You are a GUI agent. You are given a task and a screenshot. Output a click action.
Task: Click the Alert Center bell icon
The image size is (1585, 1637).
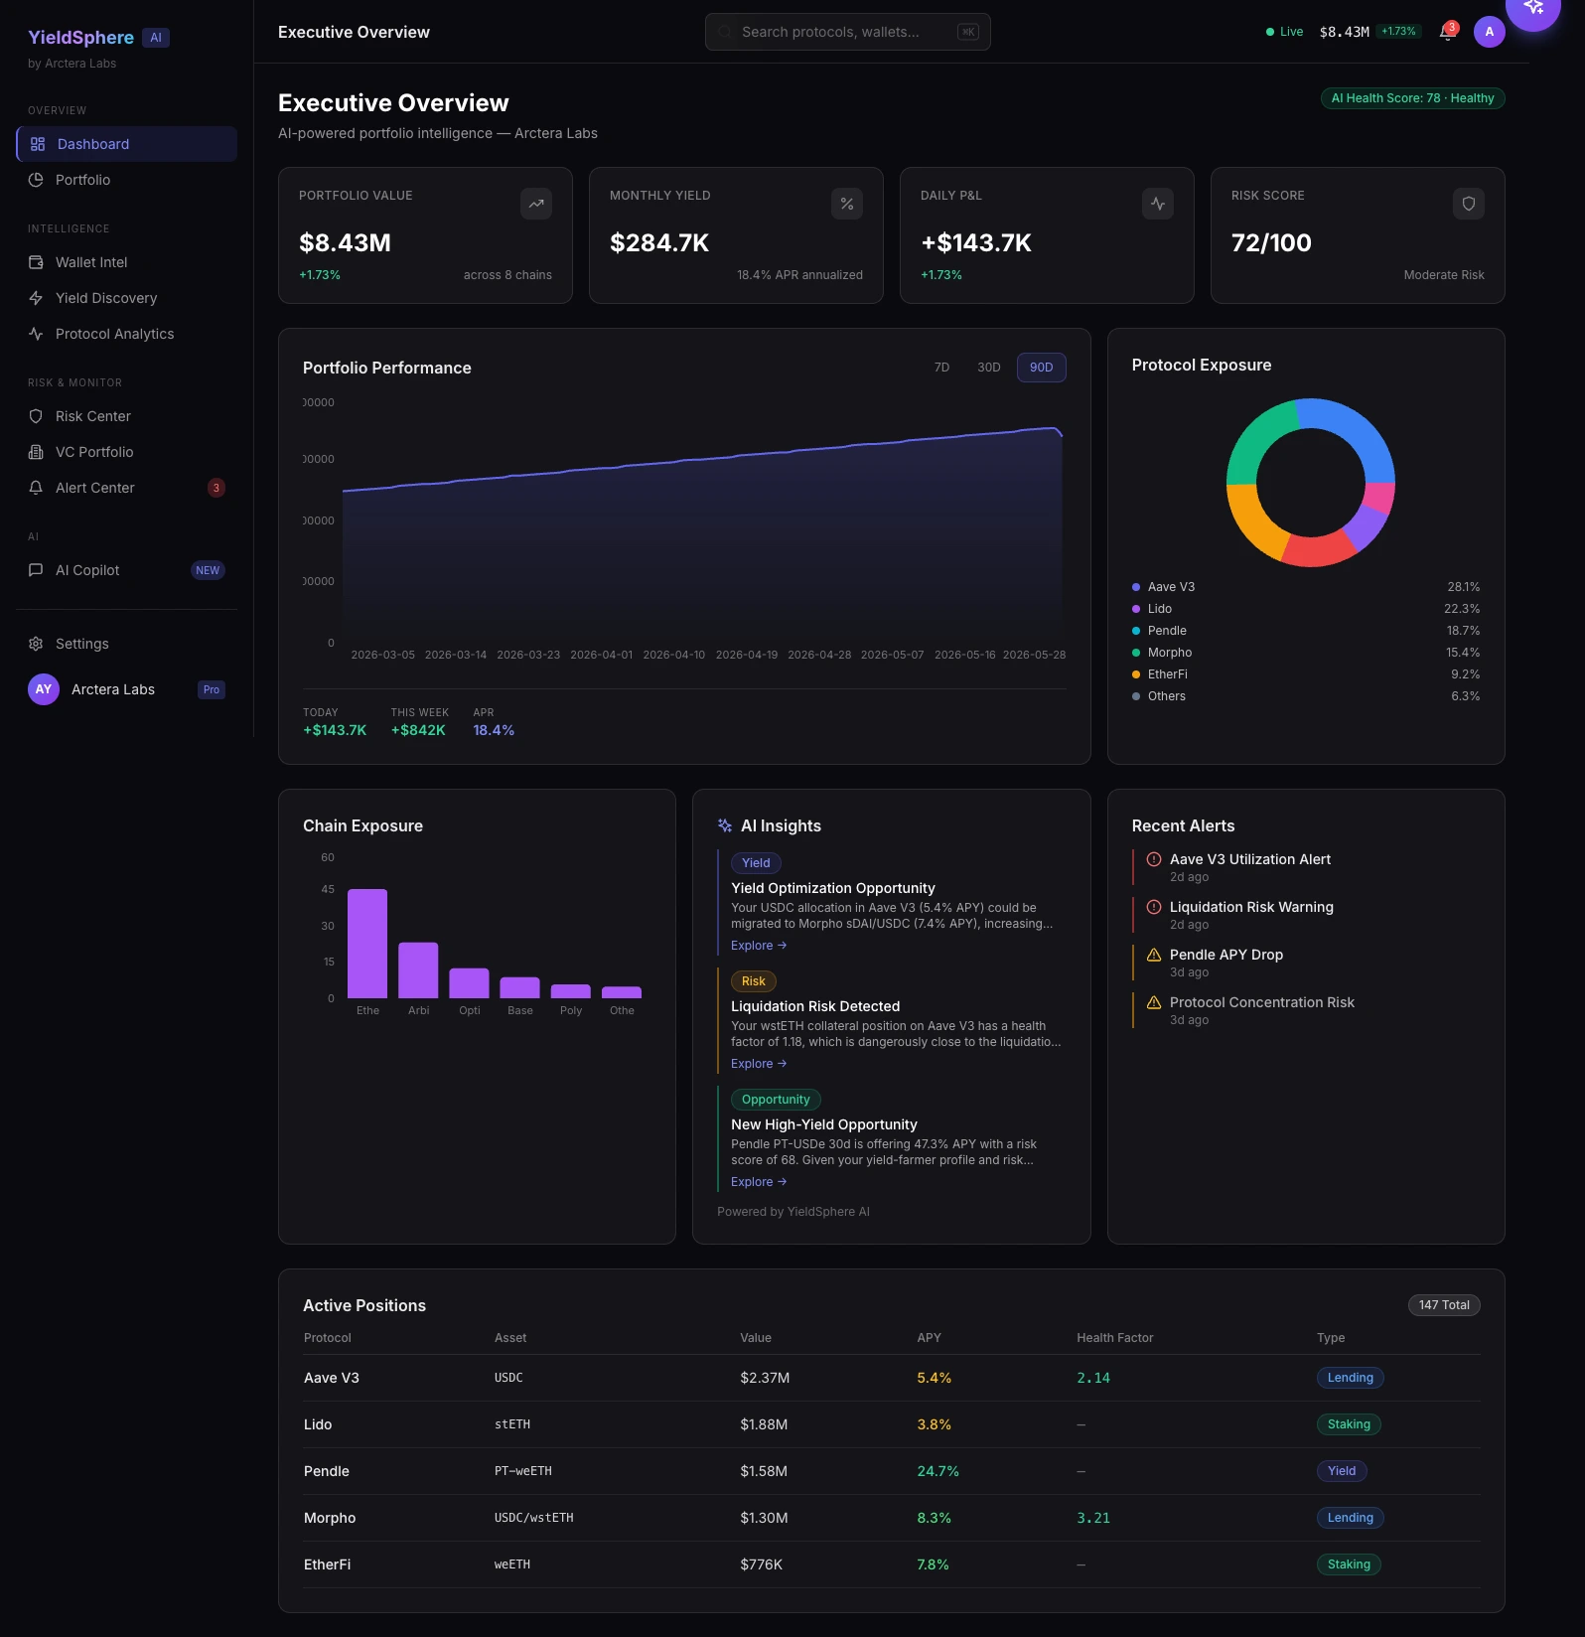tap(36, 488)
